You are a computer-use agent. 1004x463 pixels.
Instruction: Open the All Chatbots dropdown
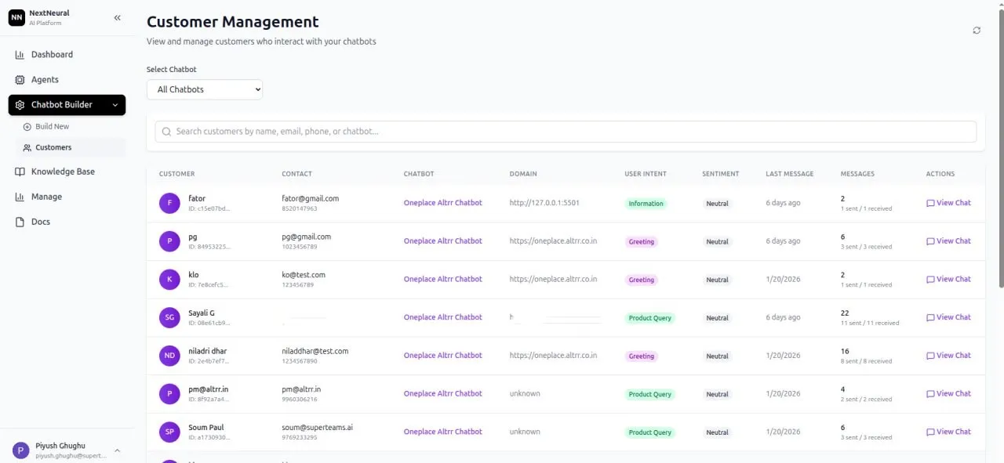205,89
